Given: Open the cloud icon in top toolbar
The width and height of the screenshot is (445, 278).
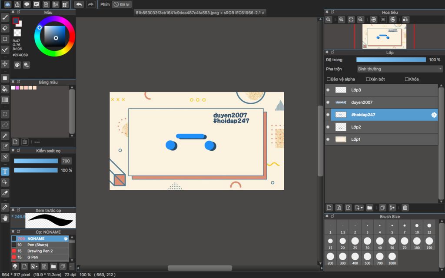Looking at the screenshot, I should click(x=8, y=4).
